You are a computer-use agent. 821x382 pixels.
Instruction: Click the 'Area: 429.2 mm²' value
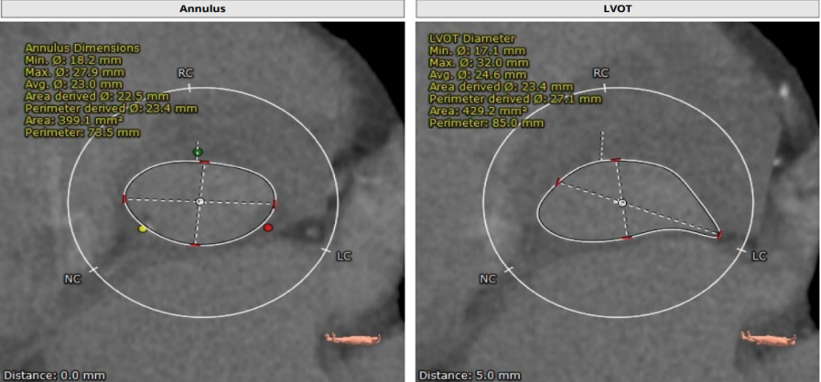pos(478,111)
